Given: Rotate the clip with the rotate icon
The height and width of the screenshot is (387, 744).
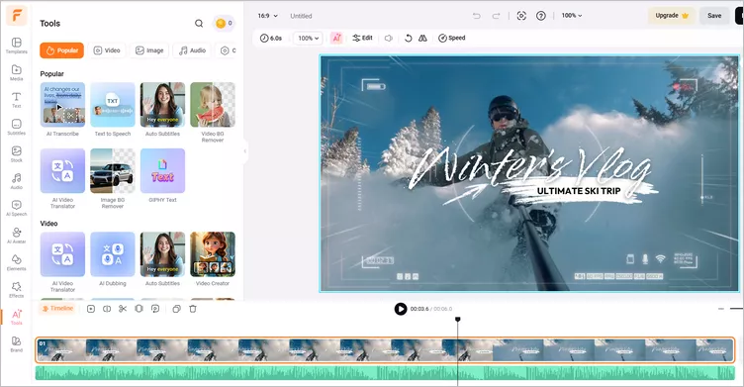Looking at the screenshot, I should click(x=408, y=38).
